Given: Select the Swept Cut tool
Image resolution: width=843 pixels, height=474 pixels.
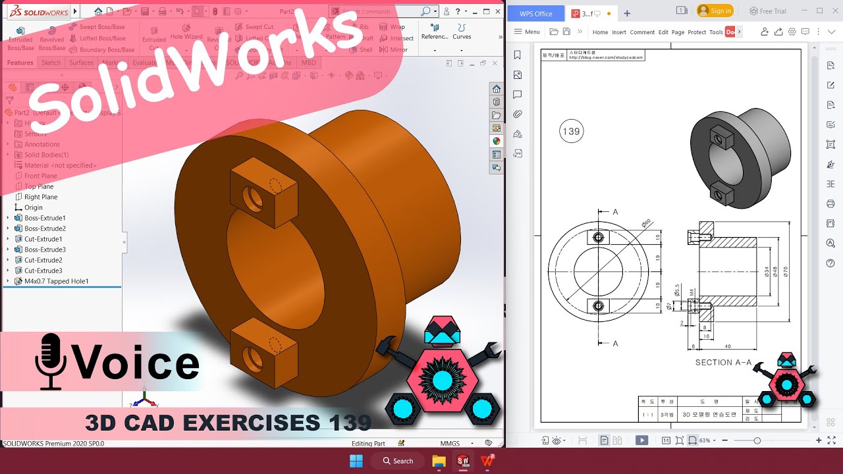Looking at the screenshot, I should click(x=254, y=27).
